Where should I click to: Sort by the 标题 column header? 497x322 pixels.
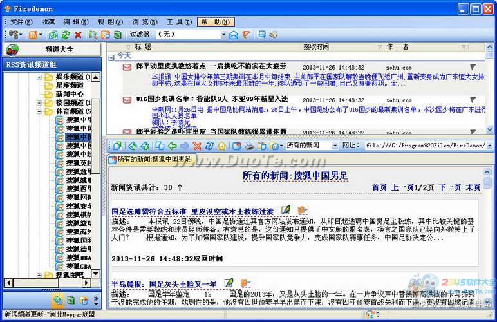pyautogui.click(x=143, y=47)
